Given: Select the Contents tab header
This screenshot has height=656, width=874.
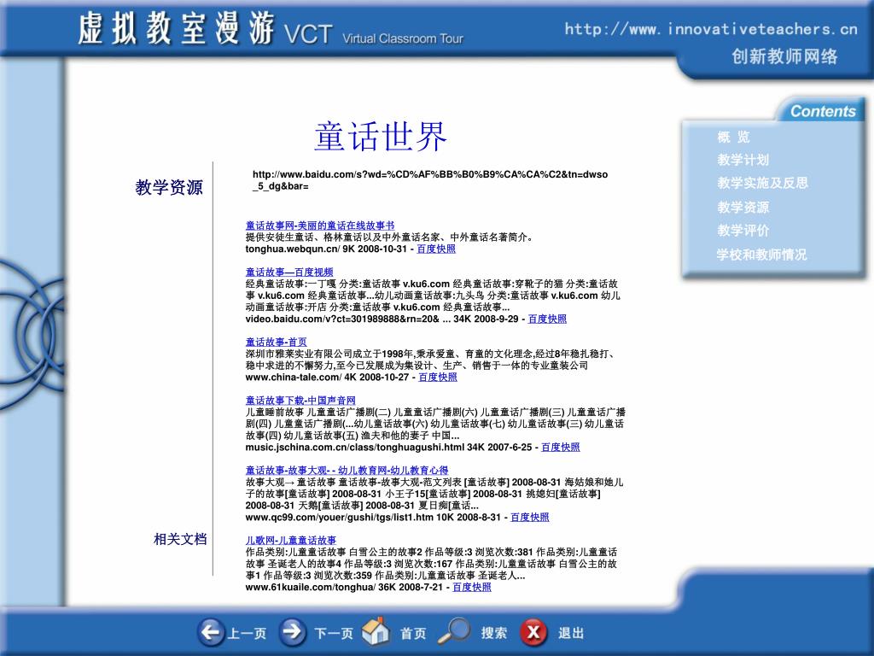Looking at the screenshot, I should tap(822, 111).
